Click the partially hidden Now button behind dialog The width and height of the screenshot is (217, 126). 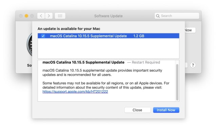(x=190, y=30)
